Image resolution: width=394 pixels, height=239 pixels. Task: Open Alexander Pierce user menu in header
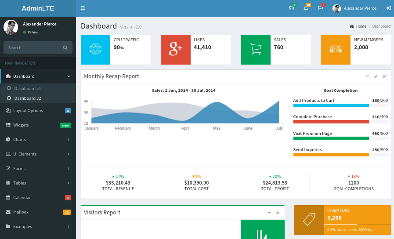(355, 8)
